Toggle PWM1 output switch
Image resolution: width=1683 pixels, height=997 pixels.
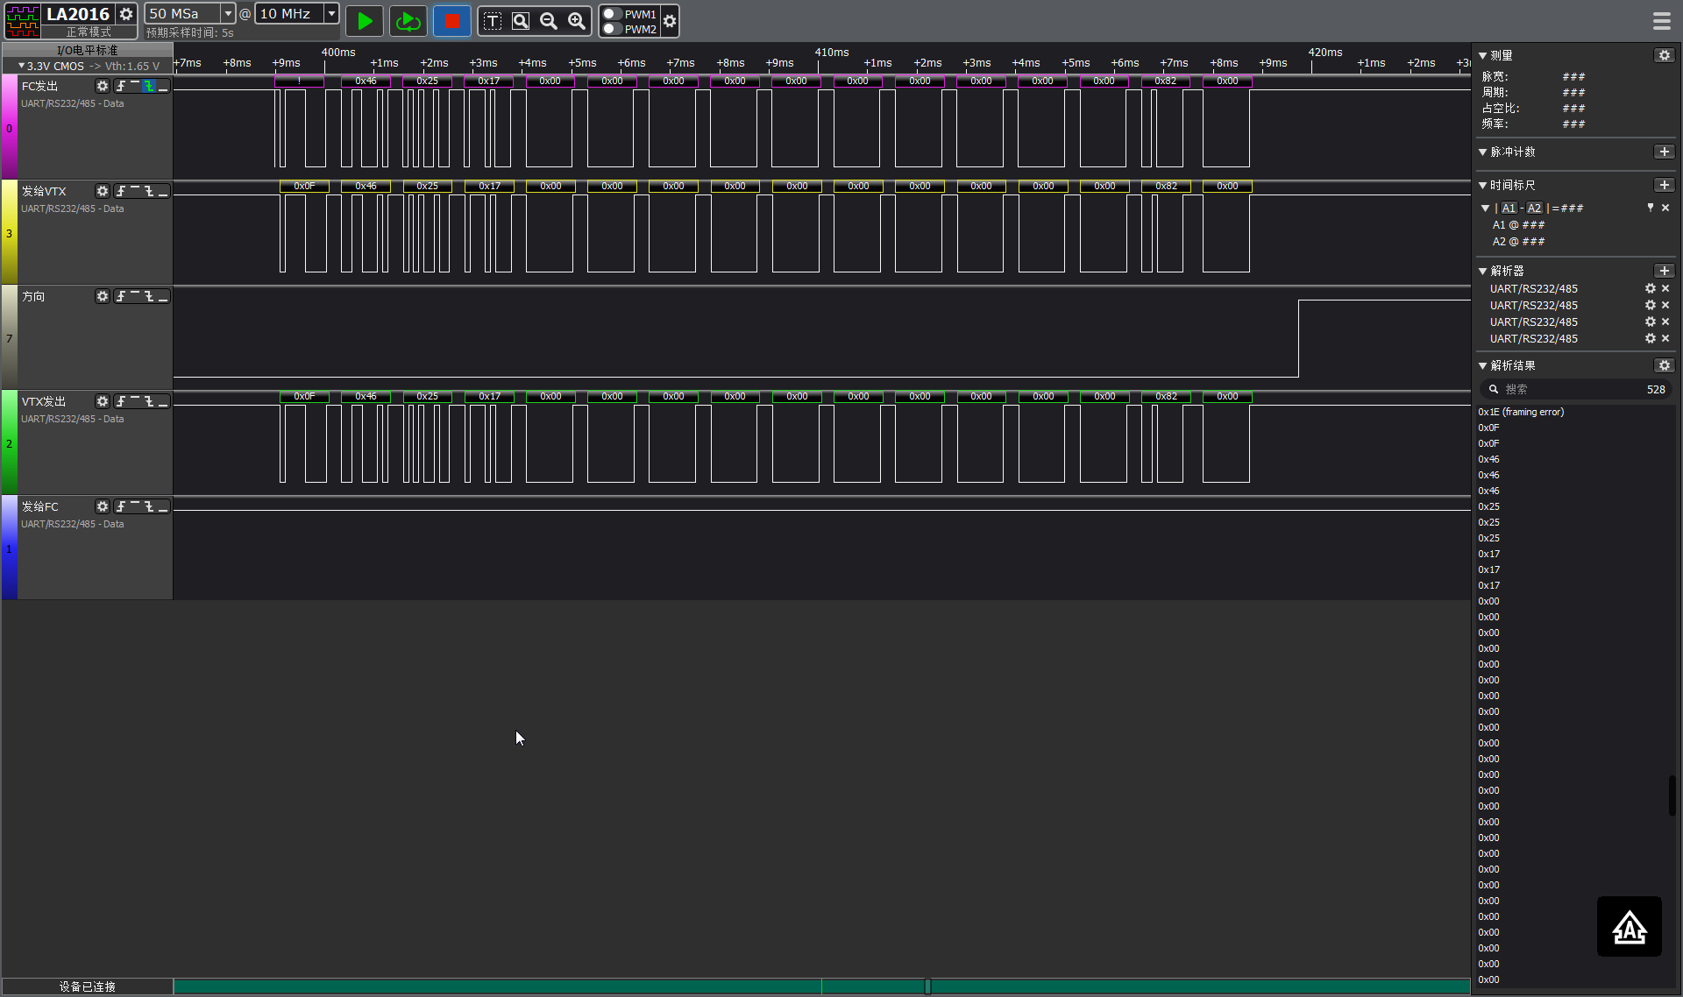point(613,14)
